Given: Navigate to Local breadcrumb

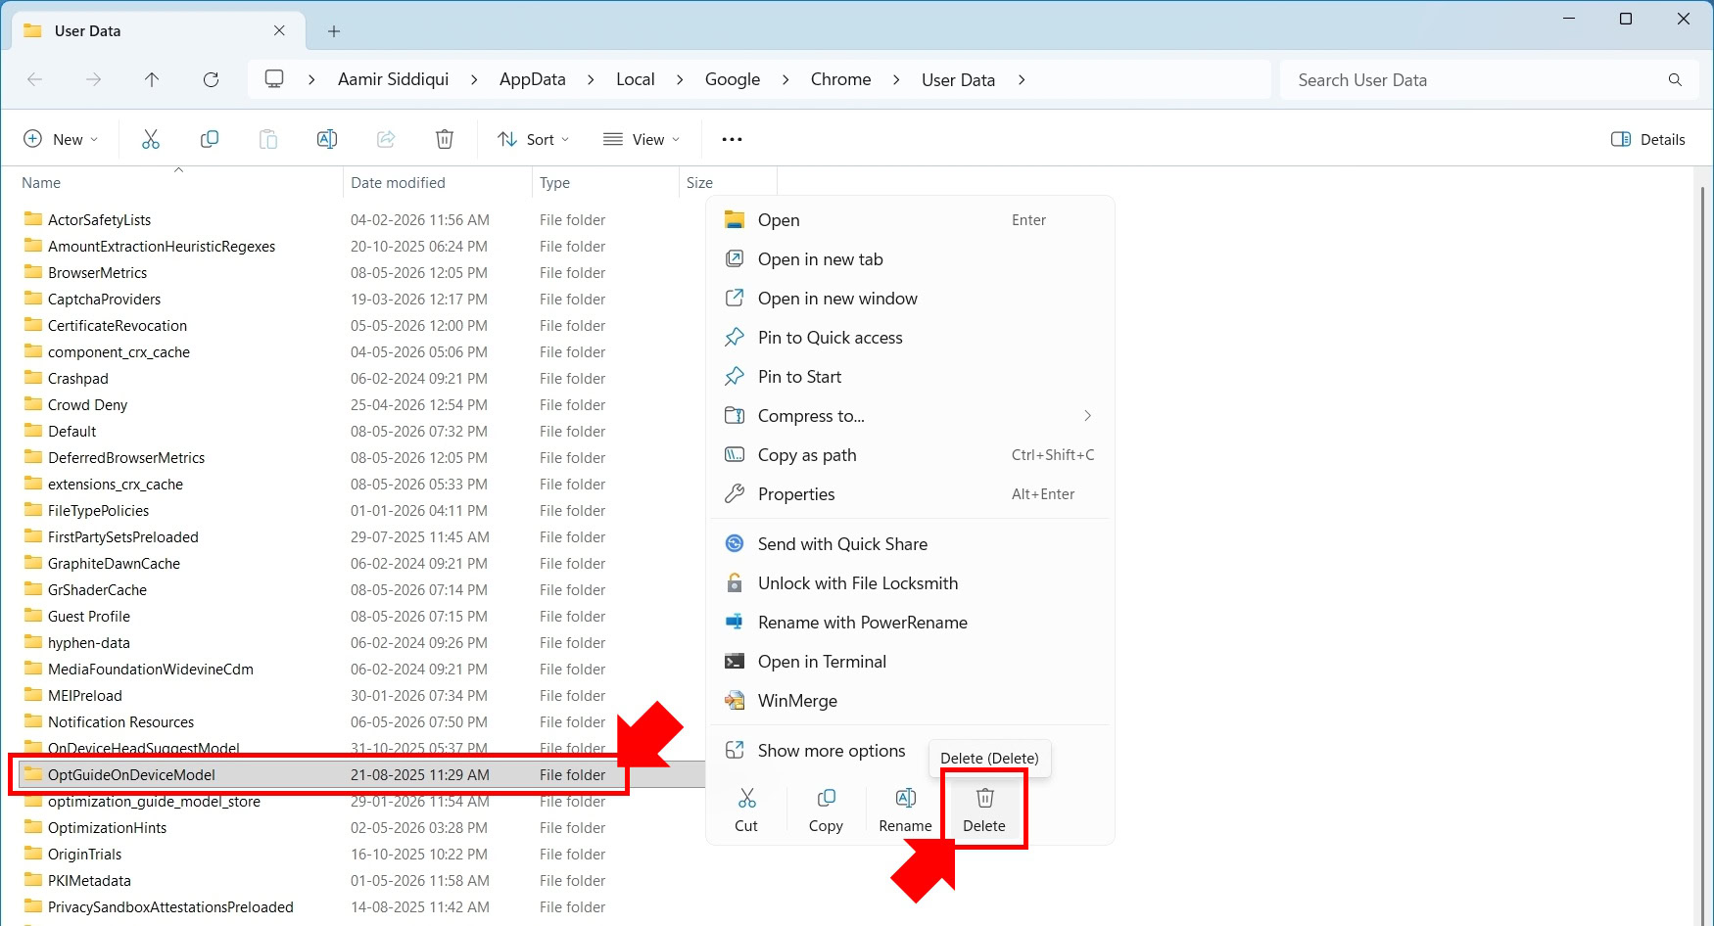Looking at the screenshot, I should [636, 79].
